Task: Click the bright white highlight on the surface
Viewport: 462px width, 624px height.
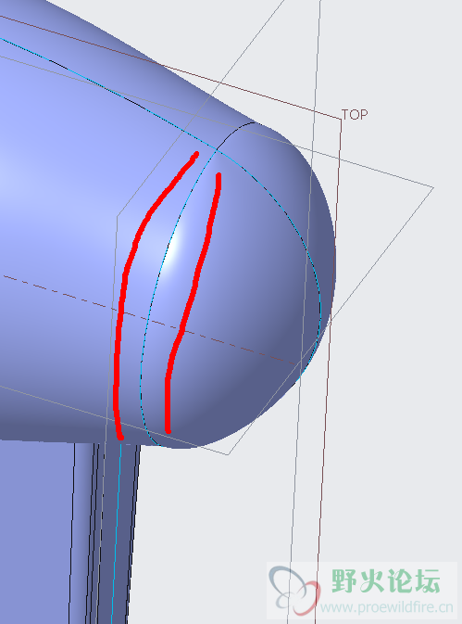Action: coord(174,250)
